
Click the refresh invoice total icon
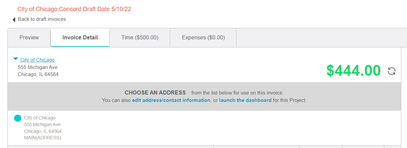point(392,71)
